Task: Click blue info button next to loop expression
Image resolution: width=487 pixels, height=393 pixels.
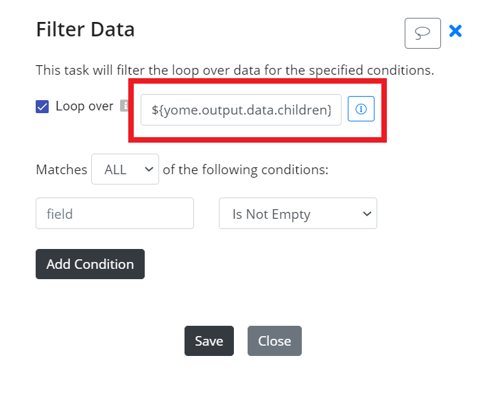Action: [x=361, y=109]
